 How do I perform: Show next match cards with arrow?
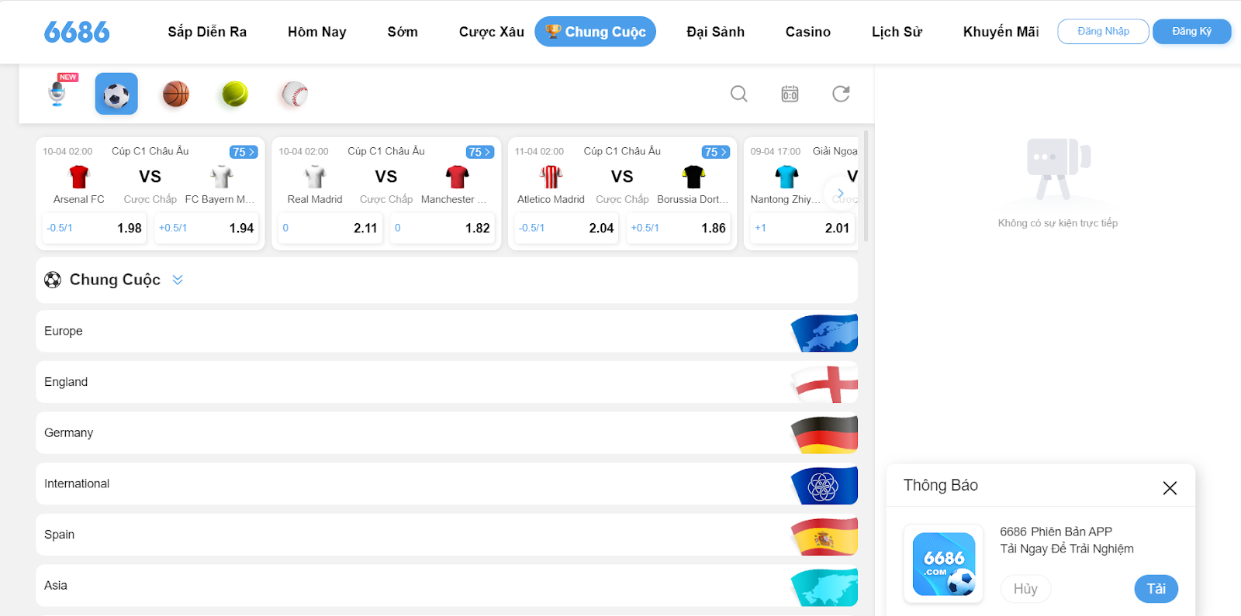click(840, 193)
